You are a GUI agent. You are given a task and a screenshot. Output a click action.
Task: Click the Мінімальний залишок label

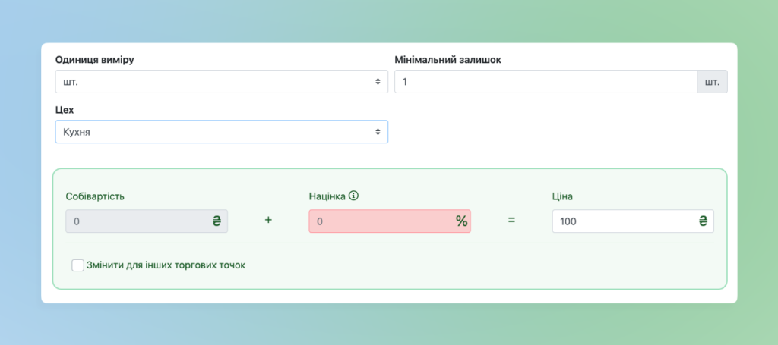coord(448,60)
